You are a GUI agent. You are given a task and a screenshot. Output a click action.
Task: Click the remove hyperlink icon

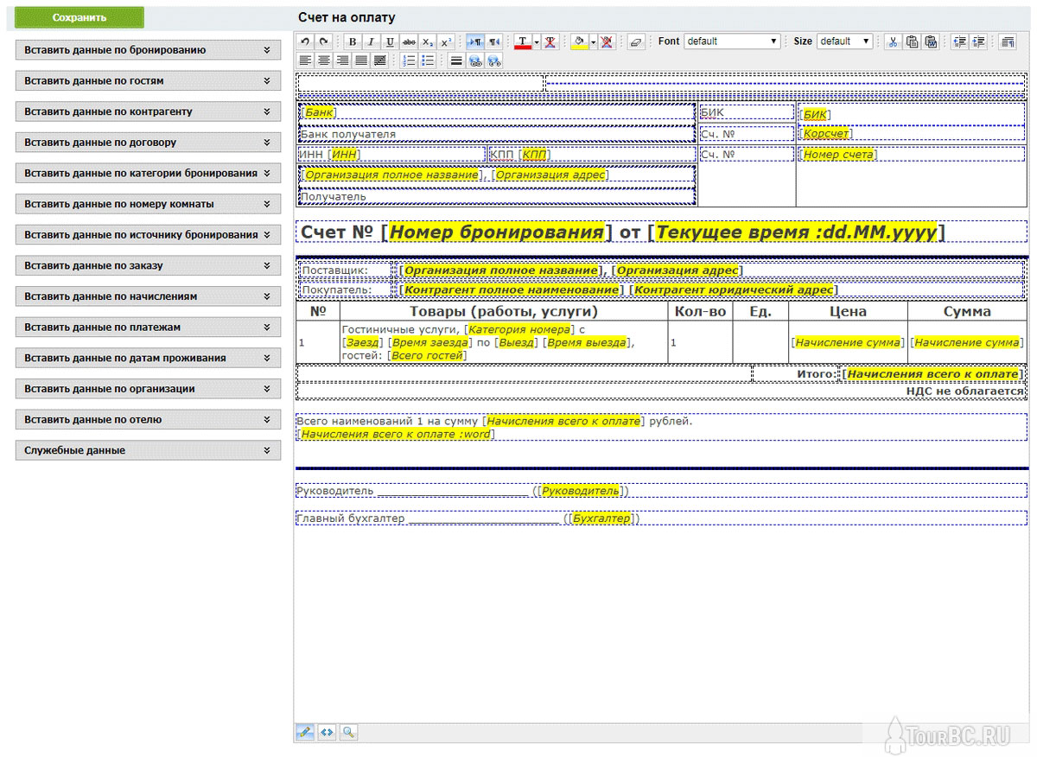494,60
